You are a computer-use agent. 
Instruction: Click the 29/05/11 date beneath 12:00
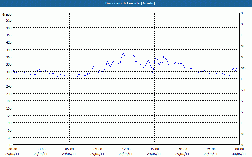(126, 154)
